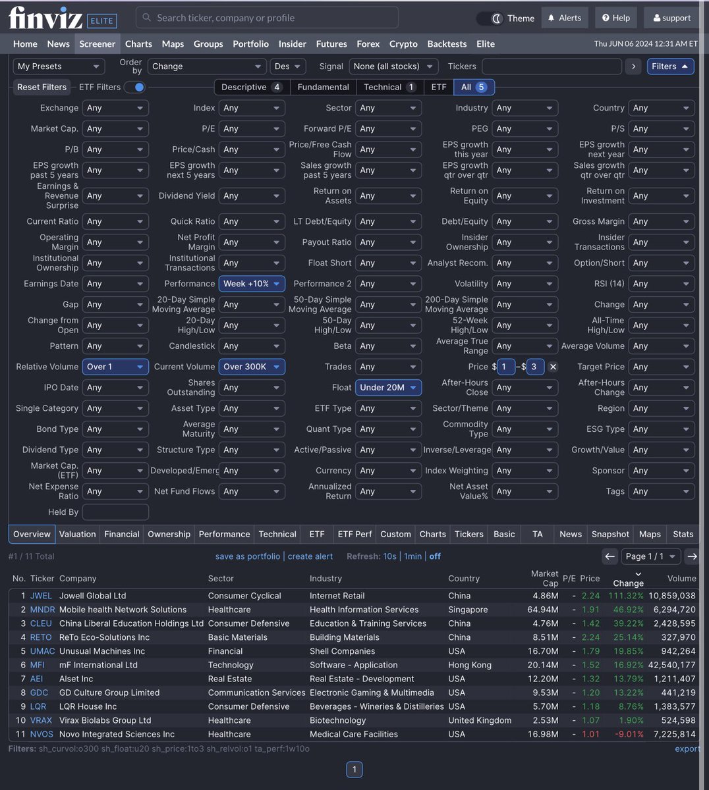Open the Signal dropdown

pyautogui.click(x=393, y=66)
